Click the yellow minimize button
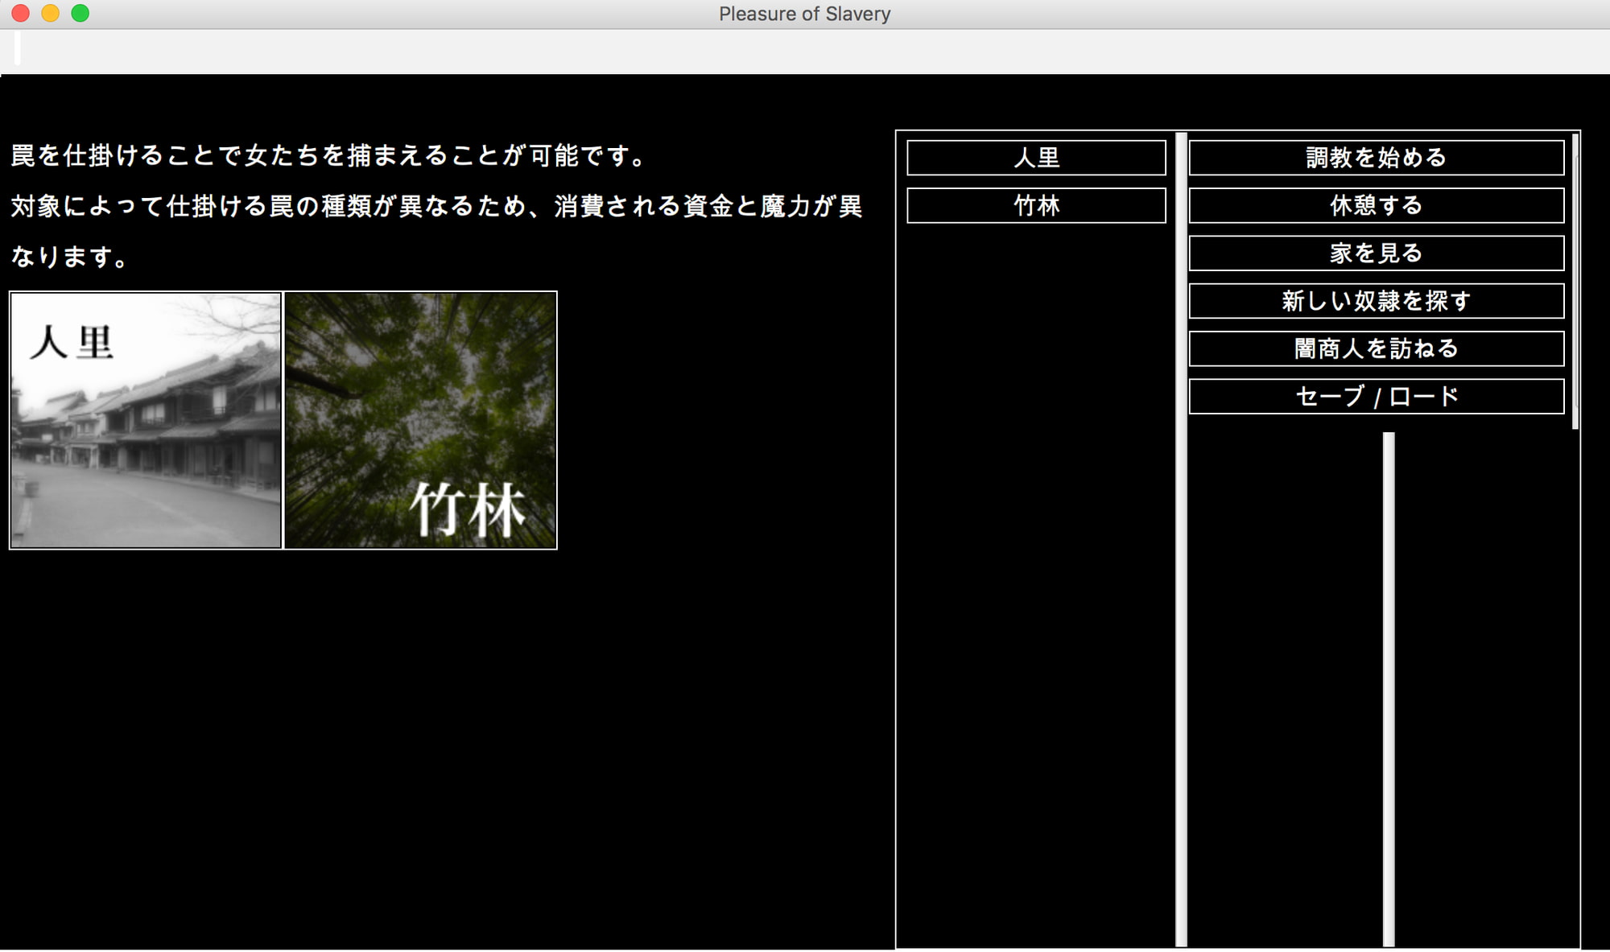The width and height of the screenshot is (1610, 952). click(48, 13)
